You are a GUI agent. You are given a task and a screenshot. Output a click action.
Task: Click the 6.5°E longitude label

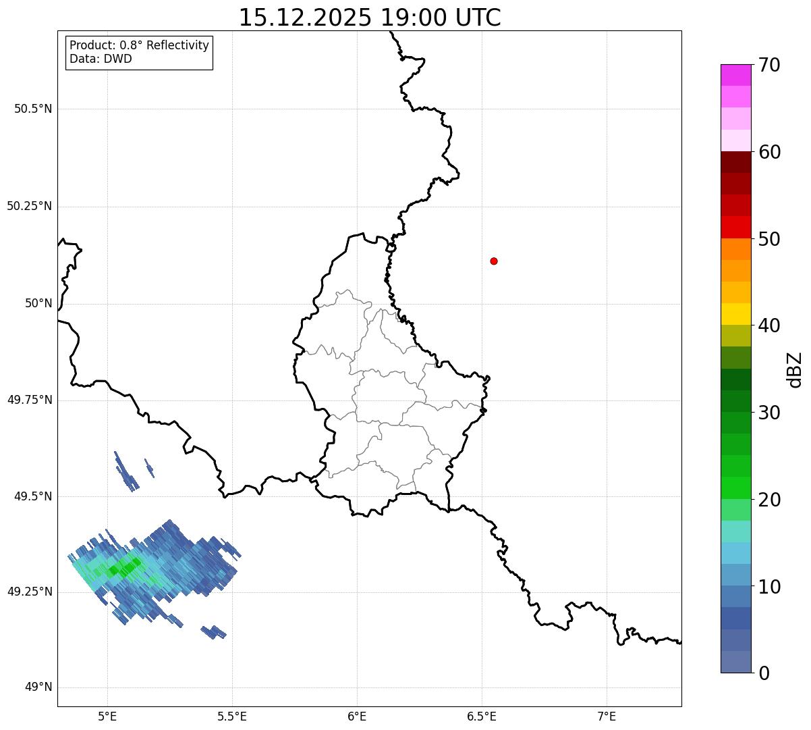482,716
